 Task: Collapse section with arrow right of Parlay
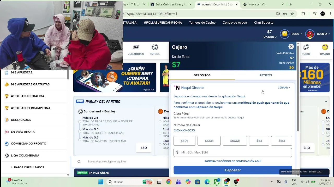pos(326,101)
